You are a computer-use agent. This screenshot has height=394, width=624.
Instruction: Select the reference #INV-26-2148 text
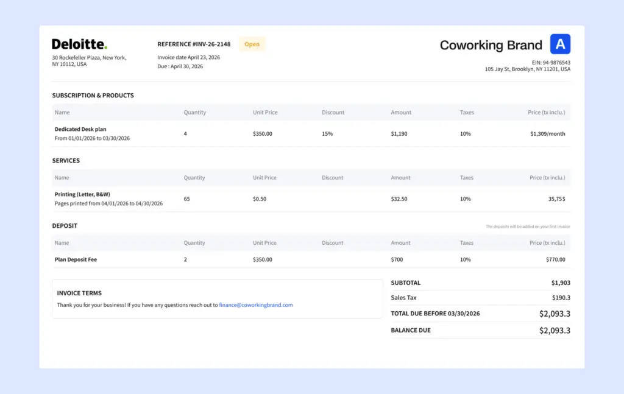[x=194, y=44]
